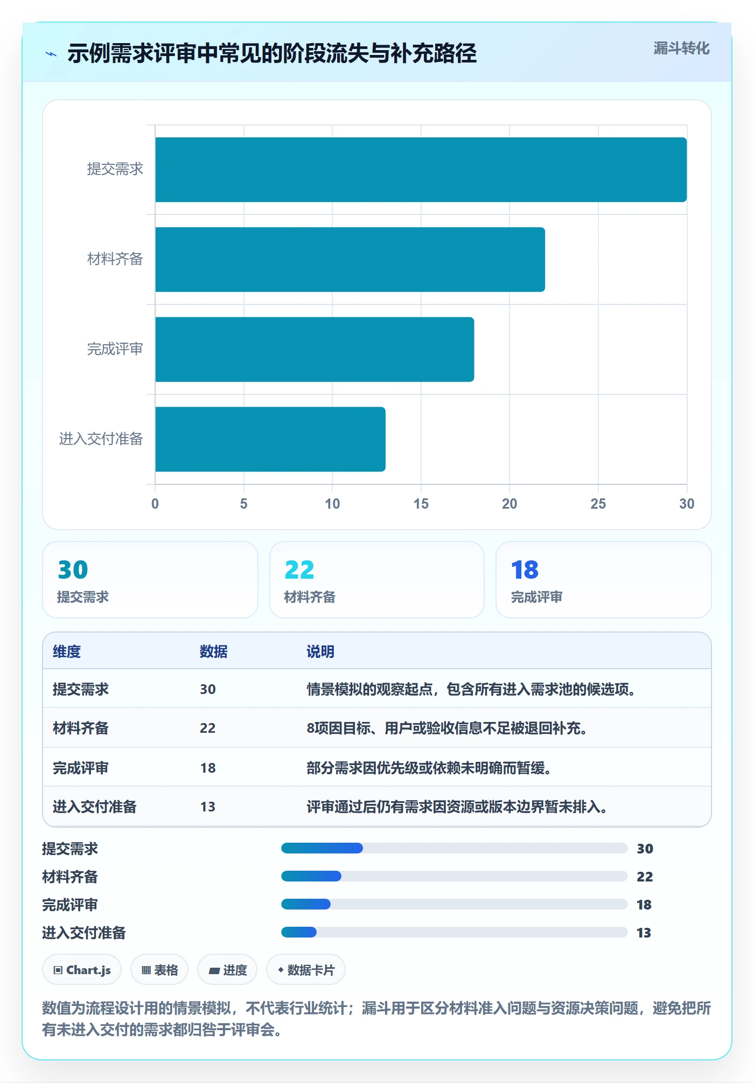Screen dimensions: 754x1083
Task: Click the progress list label 进入交付准备
Action: [84, 933]
